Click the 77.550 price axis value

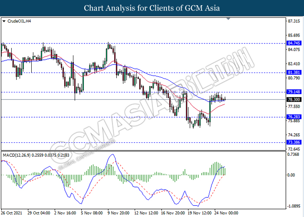(x=294, y=106)
